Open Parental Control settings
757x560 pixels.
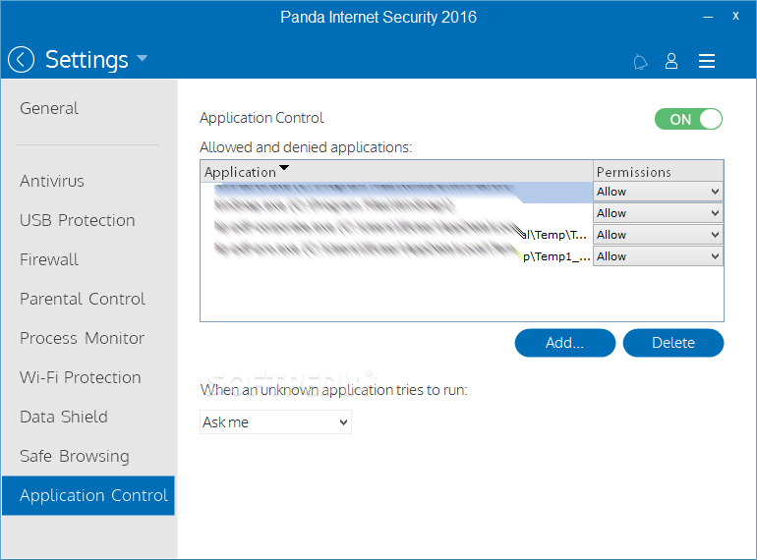(x=82, y=299)
